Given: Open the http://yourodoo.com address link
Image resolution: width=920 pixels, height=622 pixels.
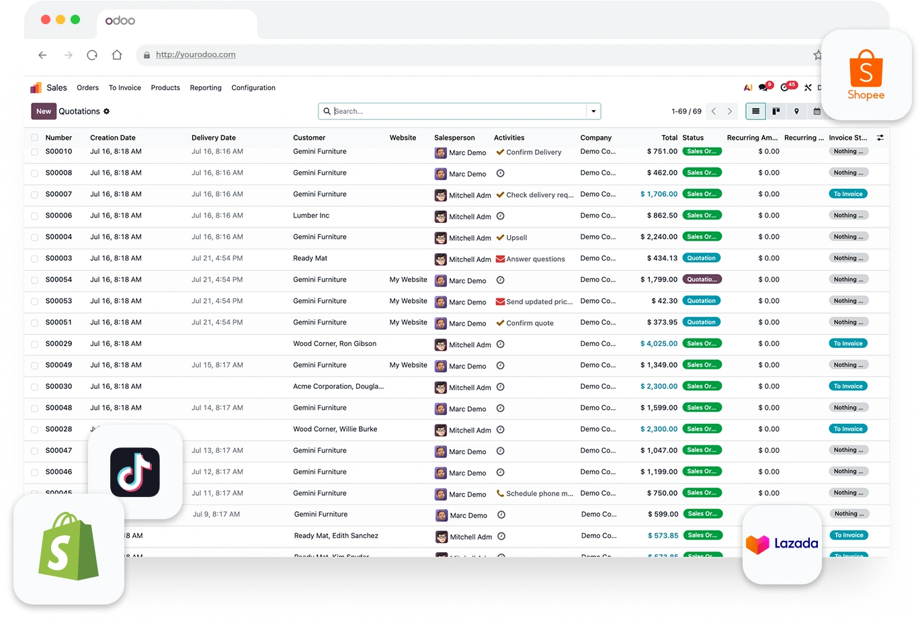Looking at the screenshot, I should (196, 55).
